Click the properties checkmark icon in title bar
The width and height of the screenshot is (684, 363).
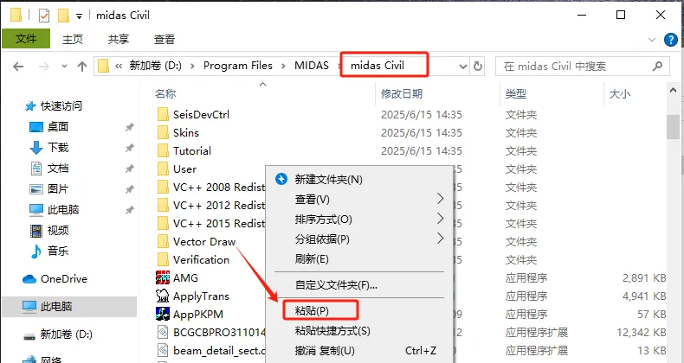tap(44, 16)
